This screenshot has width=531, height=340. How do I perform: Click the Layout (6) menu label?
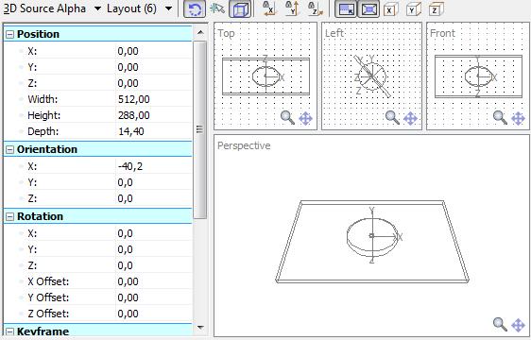[x=131, y=8]
